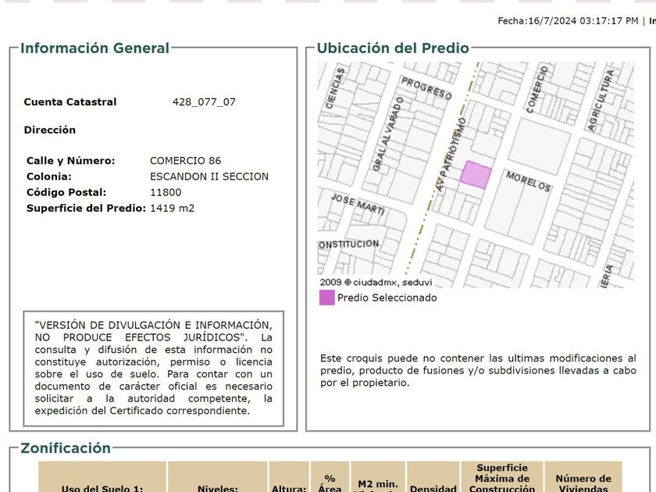Click the Superficie del Predio value 1419 m2

pos(172,209)
